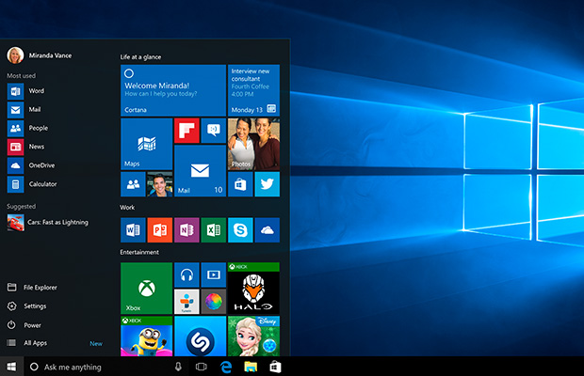The height and width of the screenshot is (376, 584).
Task: Click the Excel tile in Work group
Action: pyautogui.click(x=213, y=230)
